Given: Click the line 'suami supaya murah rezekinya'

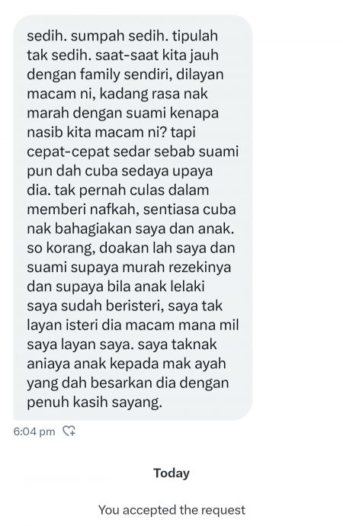Looking at the screenshot, I should (x=129, y=268).
